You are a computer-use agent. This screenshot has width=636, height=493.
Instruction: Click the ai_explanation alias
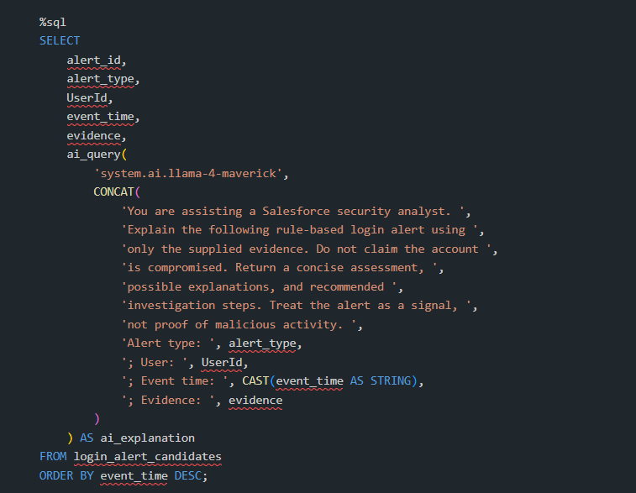pyautogui.click(x=148, y=438)
